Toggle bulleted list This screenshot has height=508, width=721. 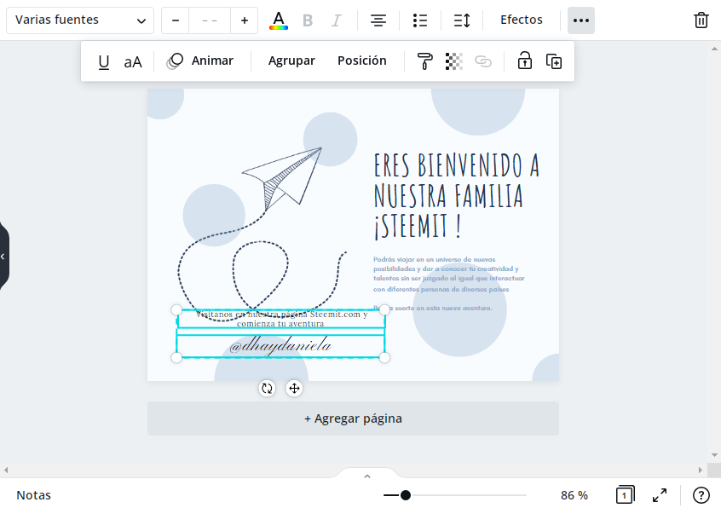420,20
